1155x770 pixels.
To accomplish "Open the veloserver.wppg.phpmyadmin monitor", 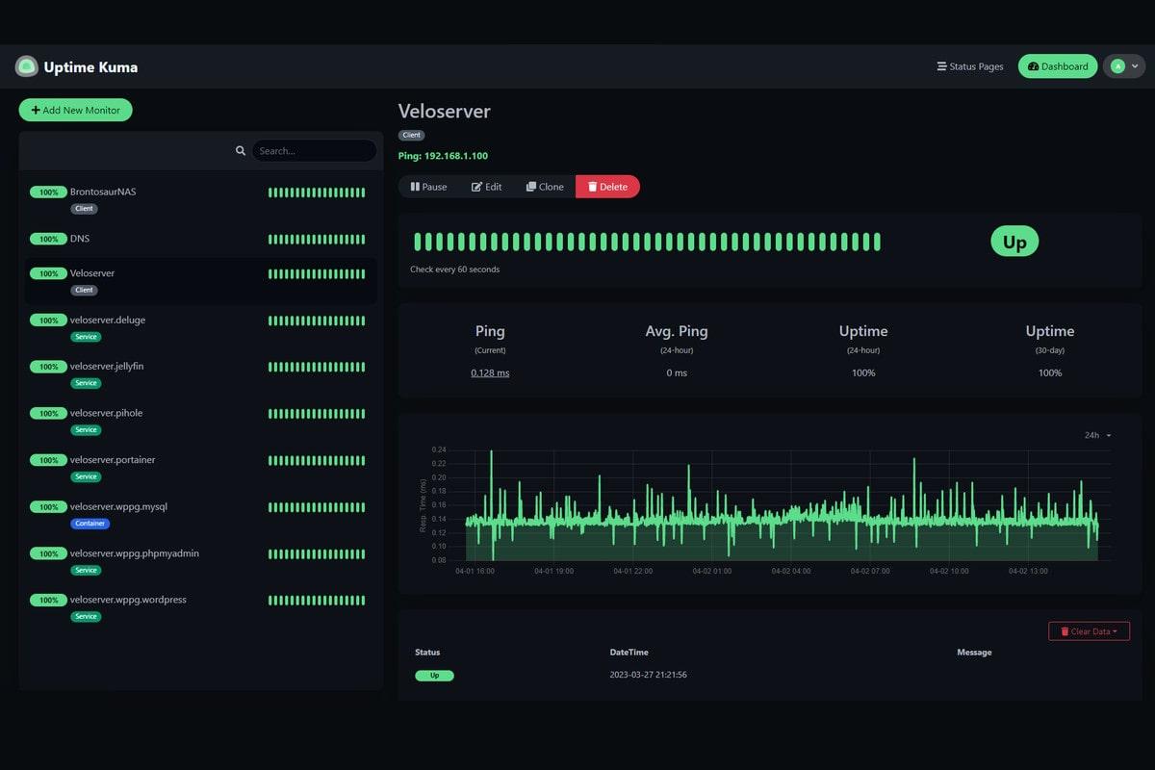I will click(x=200, y=561).
